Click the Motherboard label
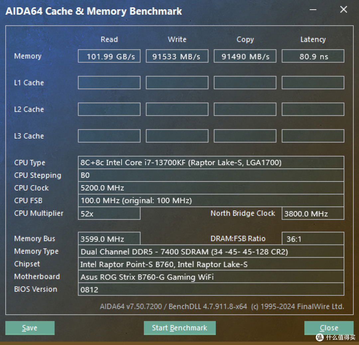Image resolution: width=359 pixels, height=345 pixels. (37, 277)
